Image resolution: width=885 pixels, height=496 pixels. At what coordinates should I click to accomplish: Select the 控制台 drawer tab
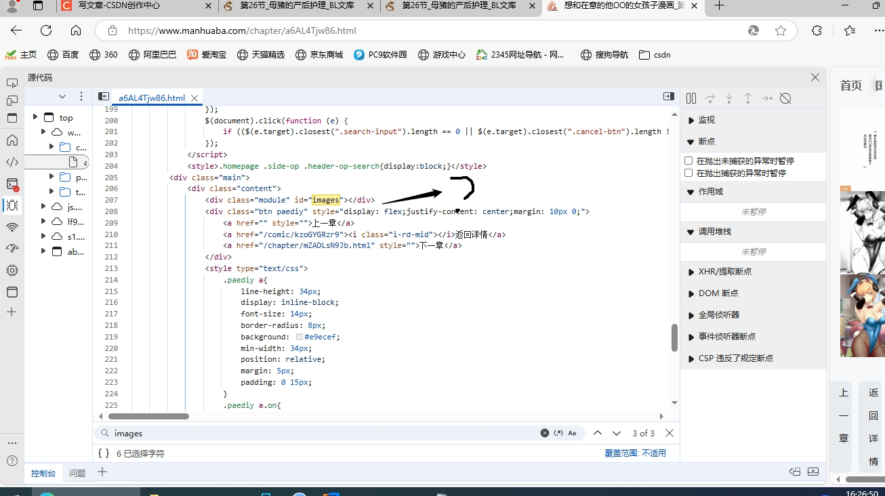[x=43, y=473]
